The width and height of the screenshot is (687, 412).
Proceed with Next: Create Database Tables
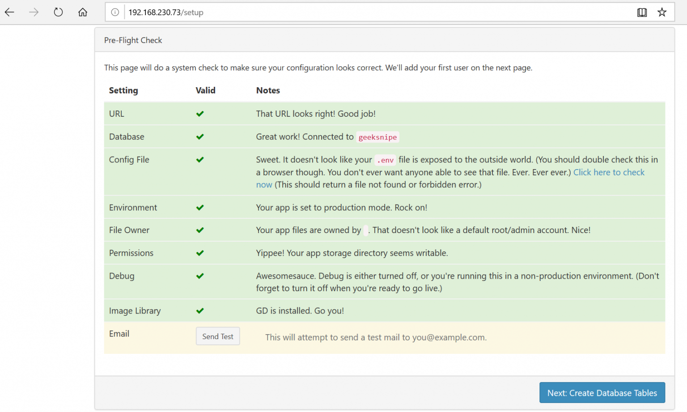[602, 393]
